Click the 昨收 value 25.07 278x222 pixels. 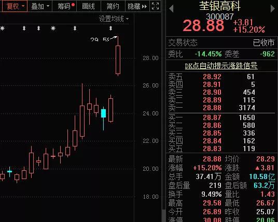click(266, 212)
